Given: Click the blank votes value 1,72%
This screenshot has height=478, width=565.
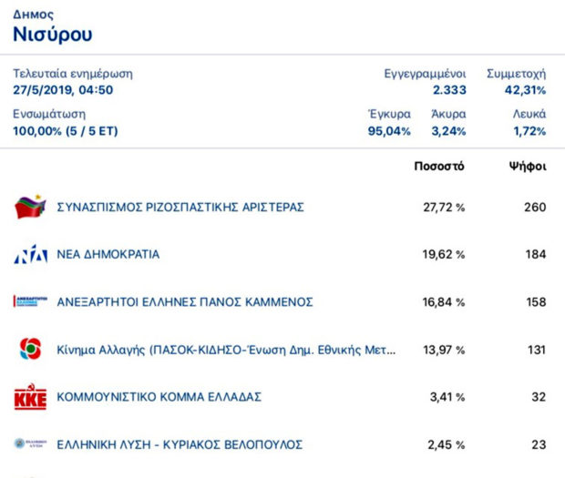Looking at the screenshot, I should (x=529, y=131).
